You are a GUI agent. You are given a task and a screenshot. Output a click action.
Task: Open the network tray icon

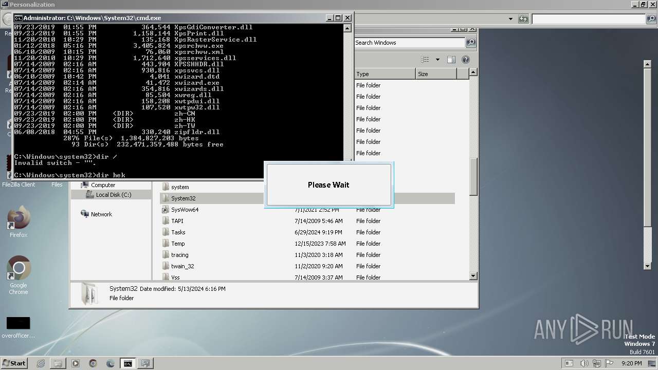point(597,363)
